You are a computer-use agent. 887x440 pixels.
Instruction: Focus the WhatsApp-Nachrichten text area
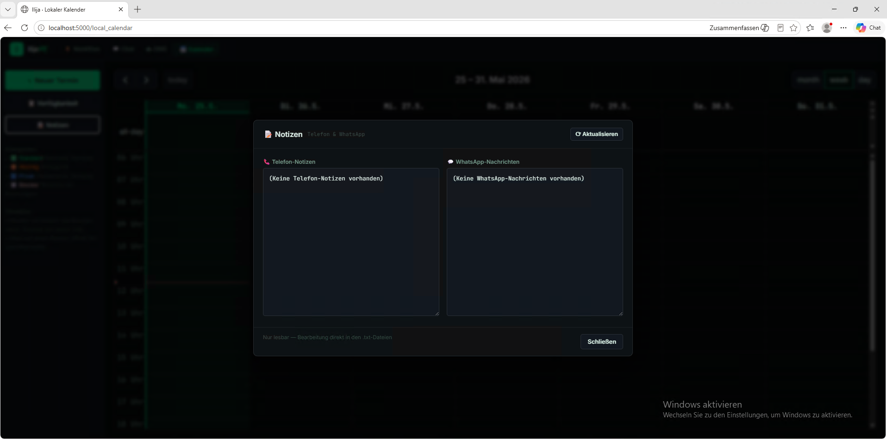pyautogui.click(x=535, y=242)
